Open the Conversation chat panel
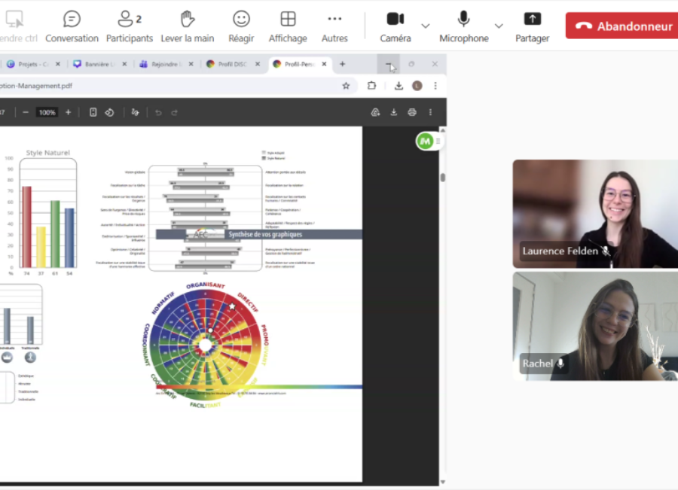678x490 pixels. [x=72, y=26]
